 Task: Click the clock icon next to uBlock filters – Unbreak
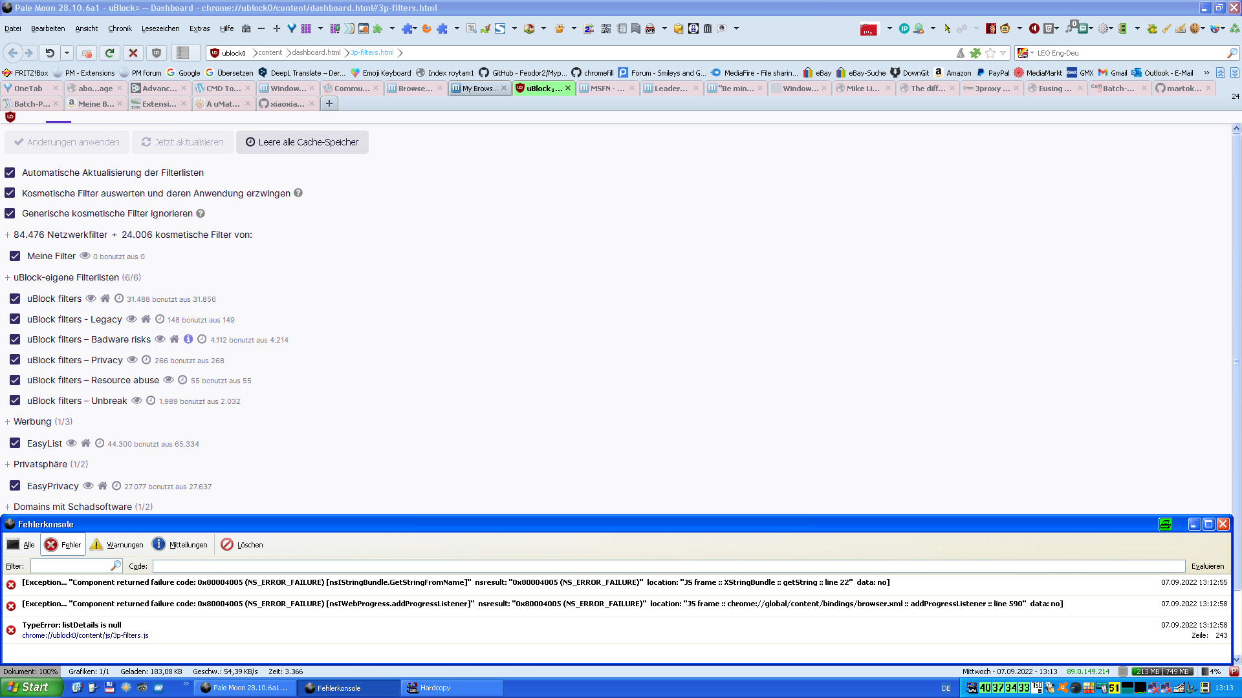tap(151, 401)
